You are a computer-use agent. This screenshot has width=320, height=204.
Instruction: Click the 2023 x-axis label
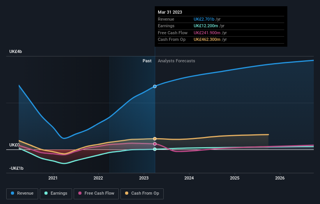tap(144, 178)
